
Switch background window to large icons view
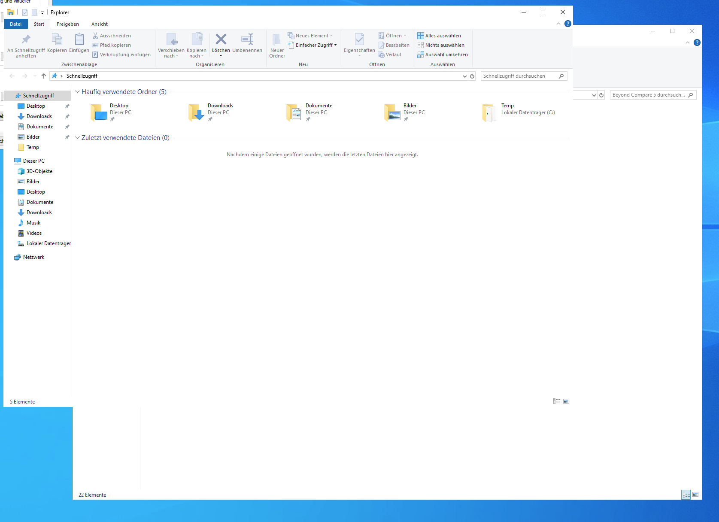(695, 495)
